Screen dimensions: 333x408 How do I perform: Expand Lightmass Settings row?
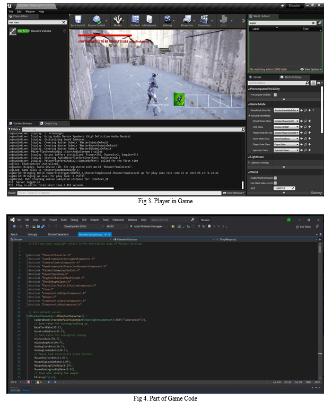coord(249,163)
